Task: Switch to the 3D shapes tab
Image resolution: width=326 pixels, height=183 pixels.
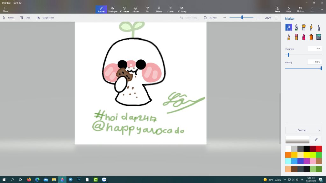Action: [124, 10]
